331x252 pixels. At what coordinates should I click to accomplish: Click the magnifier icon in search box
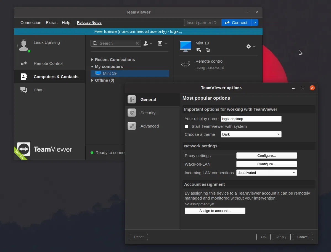click(95, 43)
